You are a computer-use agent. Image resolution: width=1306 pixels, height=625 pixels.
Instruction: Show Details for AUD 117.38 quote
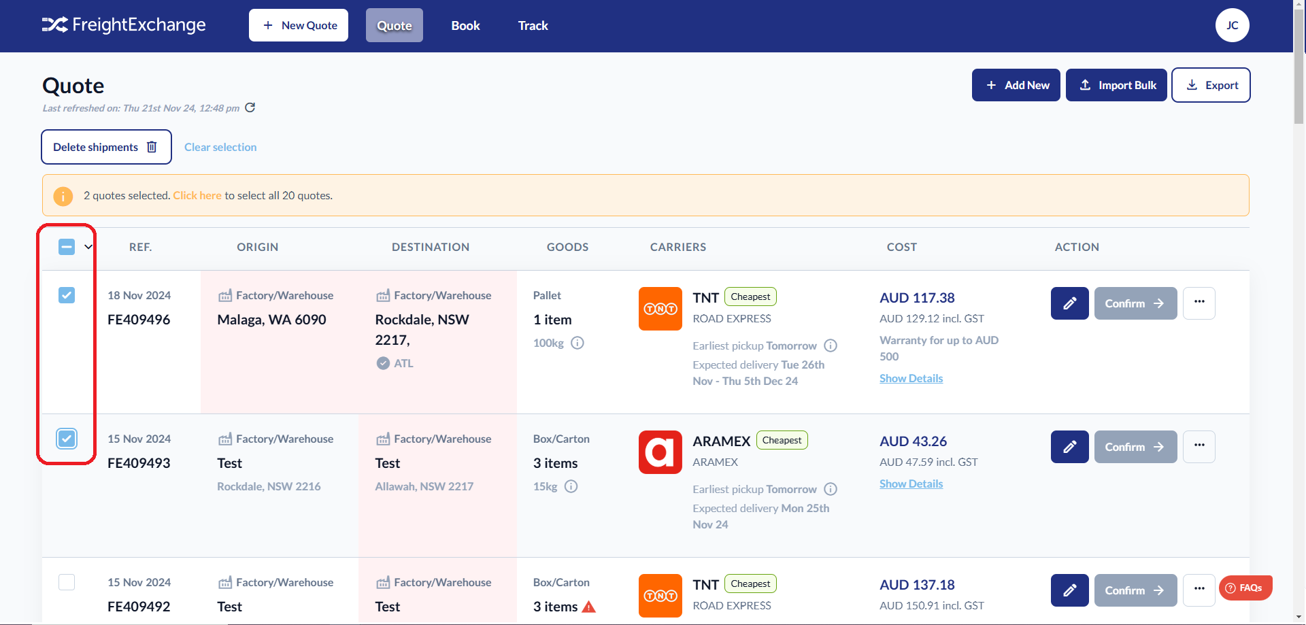(911, 378)
